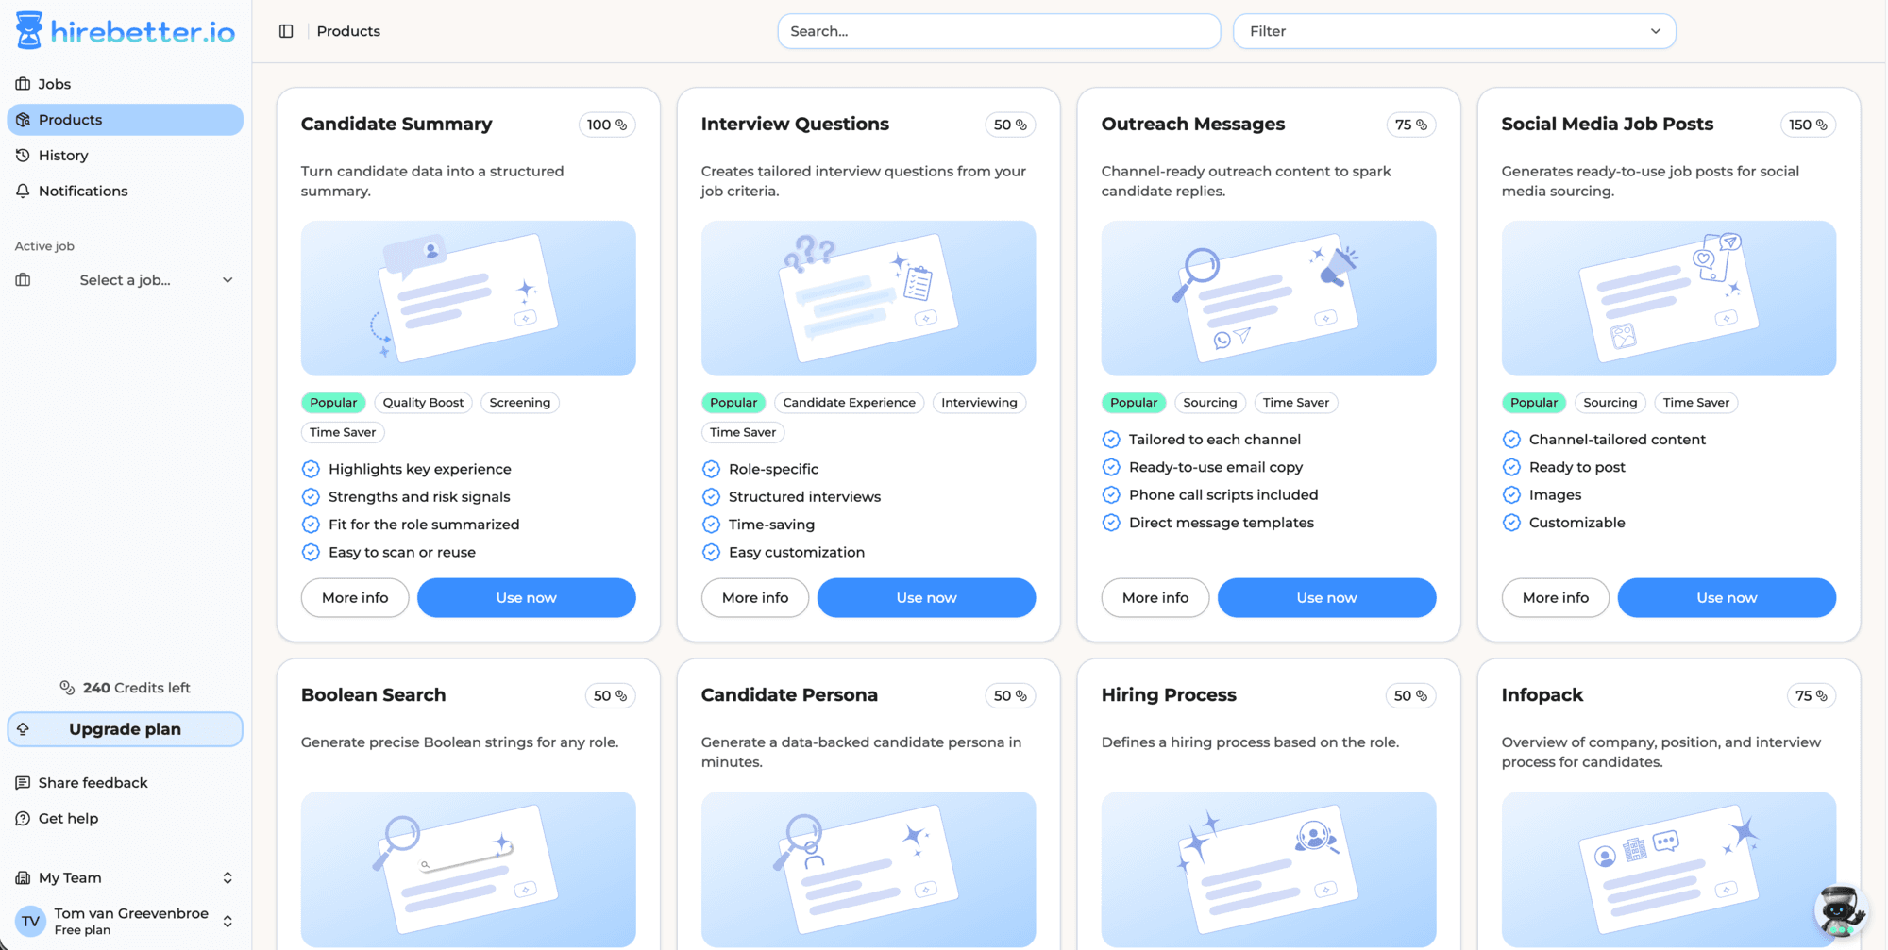Image resolution: width=1888 pixels, height=950 pixels.
Task: Select the Products icon in the sidebar
Action: coord(23,119)
